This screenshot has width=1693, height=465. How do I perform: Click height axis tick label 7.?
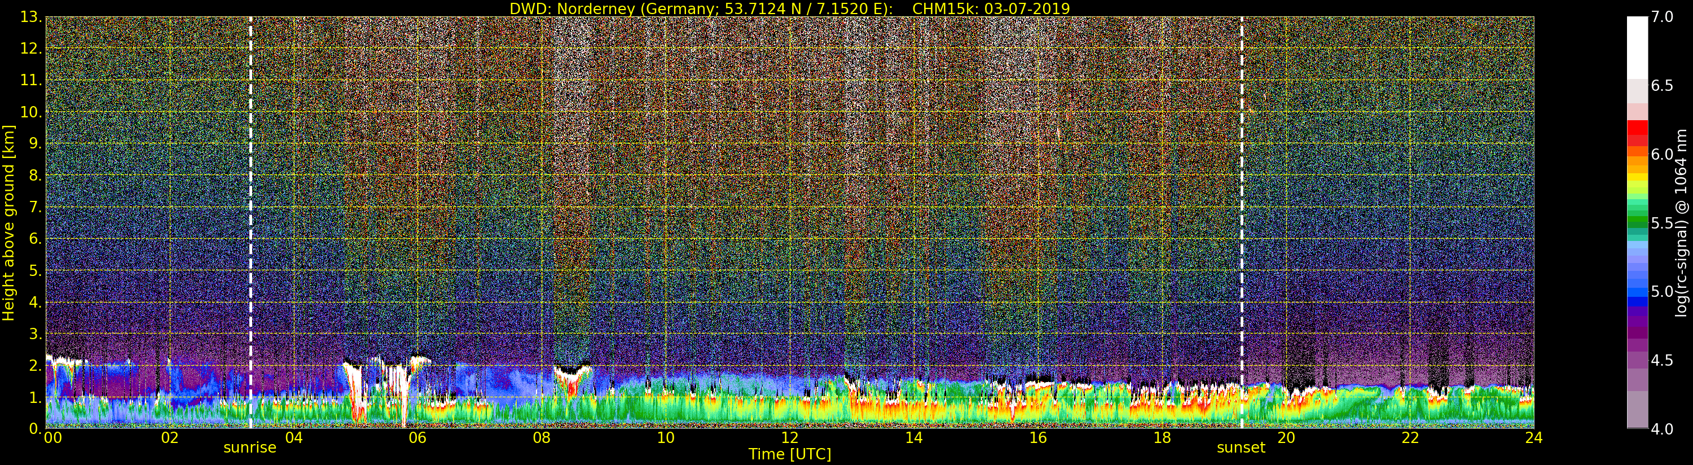coord(36,207)
